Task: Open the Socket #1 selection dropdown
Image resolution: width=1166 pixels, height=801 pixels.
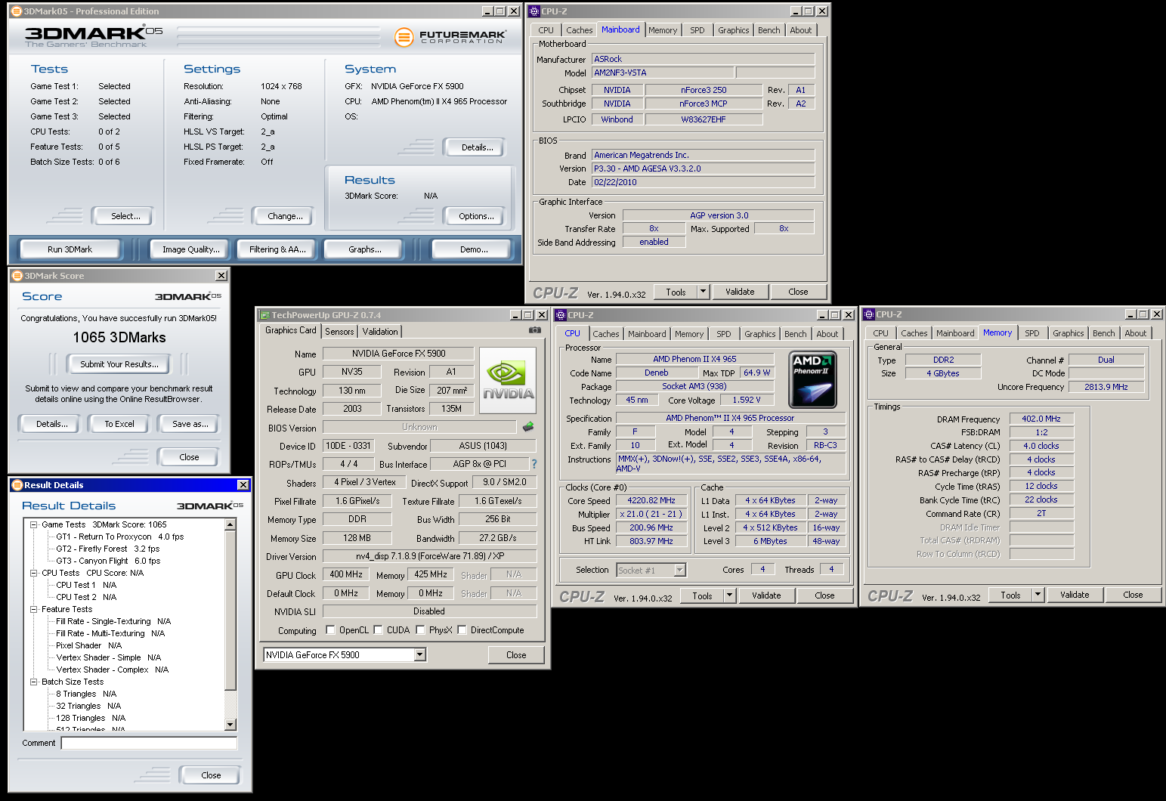Action: point(679,570)
